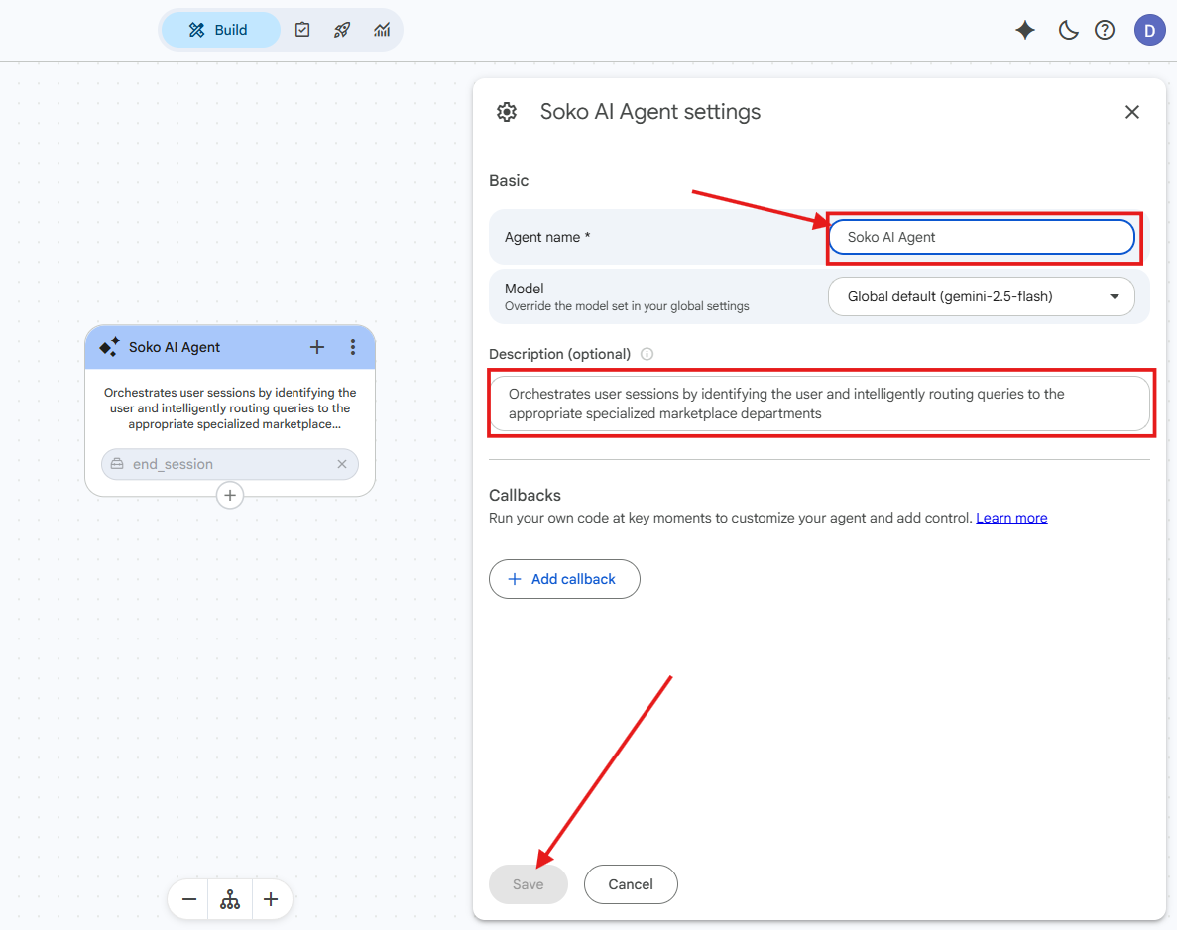Click the Description text area
The image size is (1177, 930).
(x=819, y=404)
